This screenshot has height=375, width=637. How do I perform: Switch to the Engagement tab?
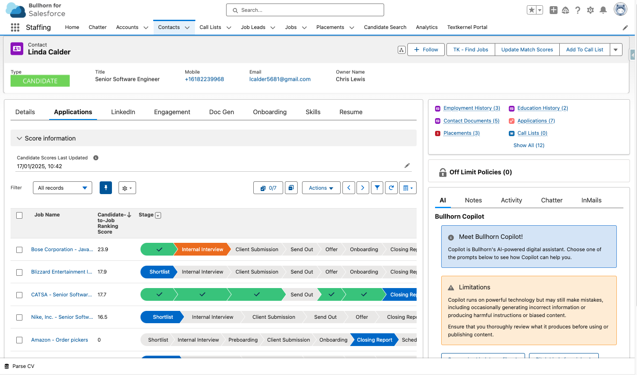pos(172,112)
